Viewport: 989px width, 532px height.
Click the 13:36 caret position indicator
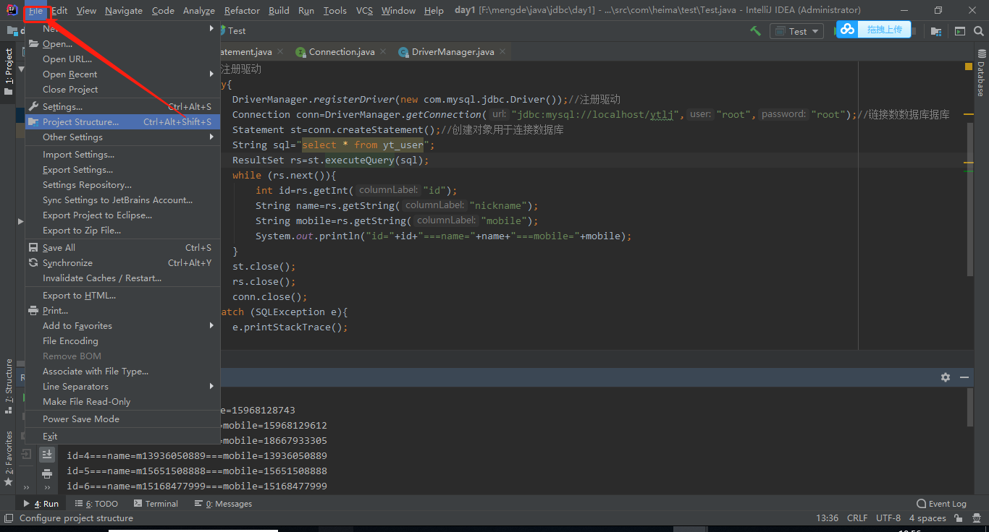pyautogui.click(x=827, y=518)
